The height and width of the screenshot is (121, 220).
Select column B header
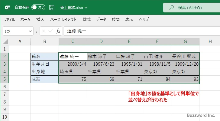tap(45, 41)
